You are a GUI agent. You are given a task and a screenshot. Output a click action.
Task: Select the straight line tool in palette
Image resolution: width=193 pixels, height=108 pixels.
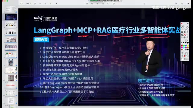coord(185,27)
